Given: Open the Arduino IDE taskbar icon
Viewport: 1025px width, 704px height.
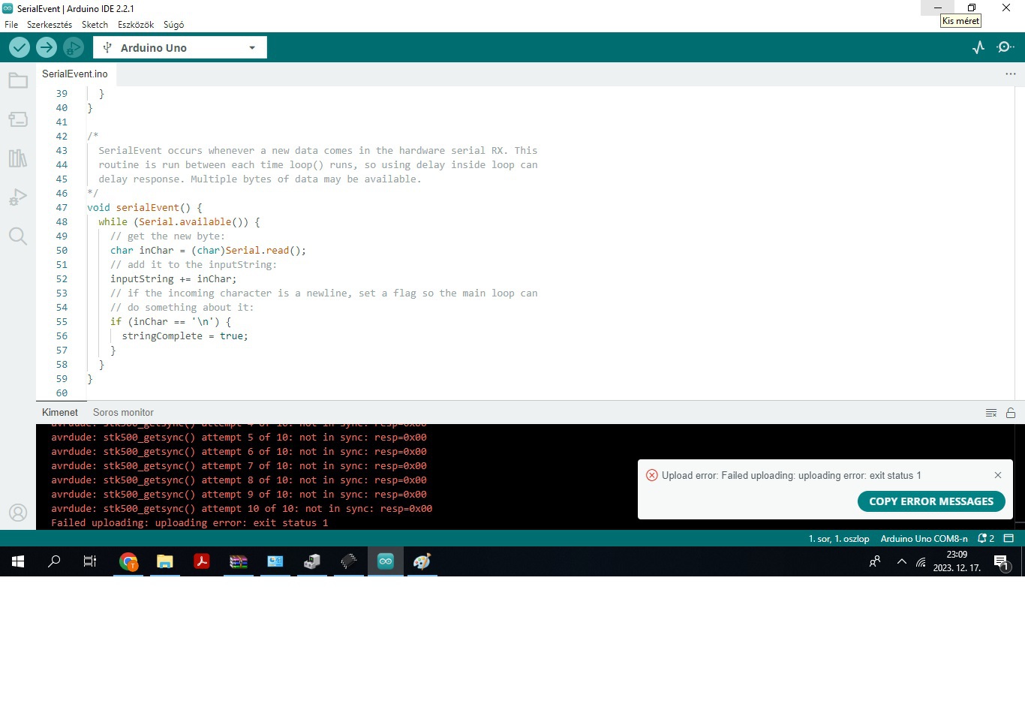Looking at the screenshot, I should pos(386,561).
